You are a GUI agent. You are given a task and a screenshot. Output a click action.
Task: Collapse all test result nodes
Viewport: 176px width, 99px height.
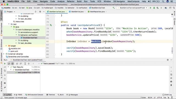pyautogui.click(x=29, y=64)
